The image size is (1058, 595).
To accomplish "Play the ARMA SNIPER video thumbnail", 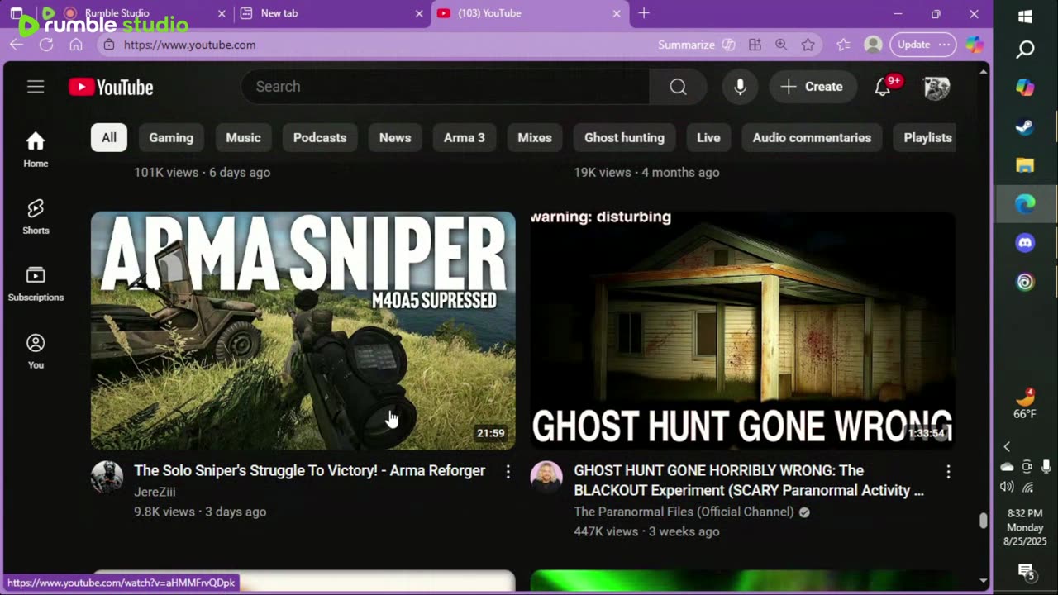I will [303, 331].
